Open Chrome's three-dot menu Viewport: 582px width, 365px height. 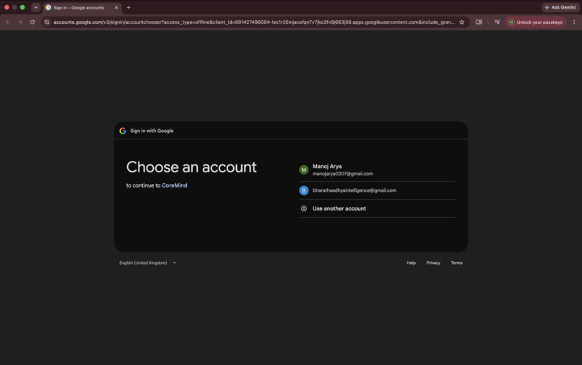[574, 22]
